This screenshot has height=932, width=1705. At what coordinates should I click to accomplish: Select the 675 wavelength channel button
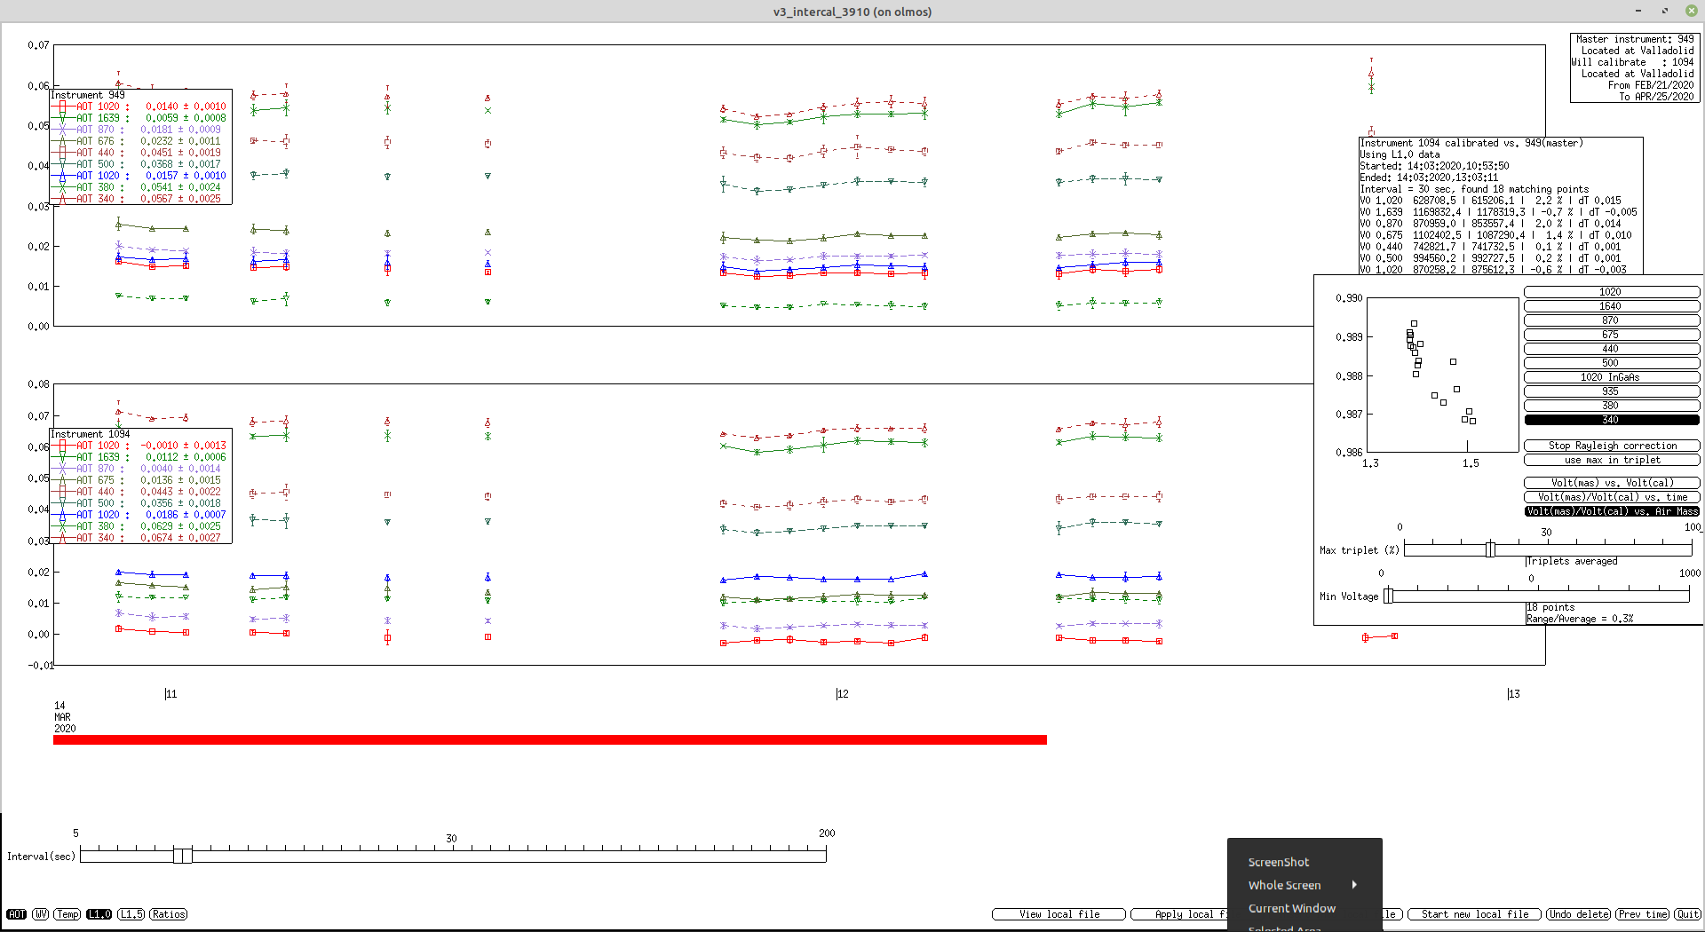(1611, 335)
